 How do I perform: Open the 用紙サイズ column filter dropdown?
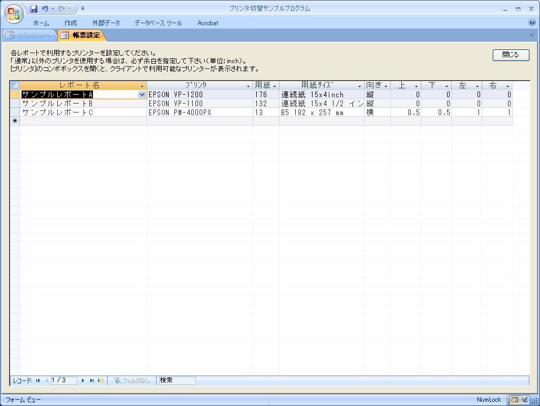point(360,86)
